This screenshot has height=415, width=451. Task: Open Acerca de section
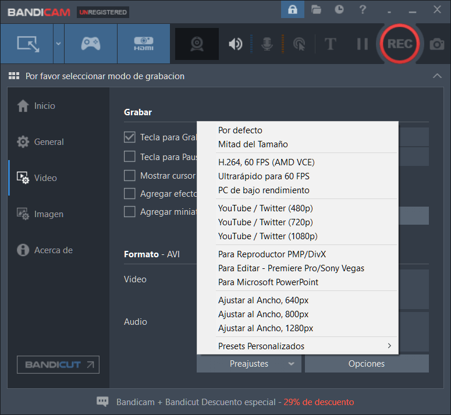click(45, 250)
